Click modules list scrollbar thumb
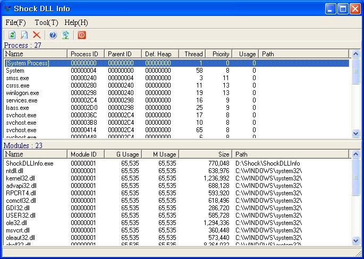This screenshot has width=364, height=259. click(355, 177)
